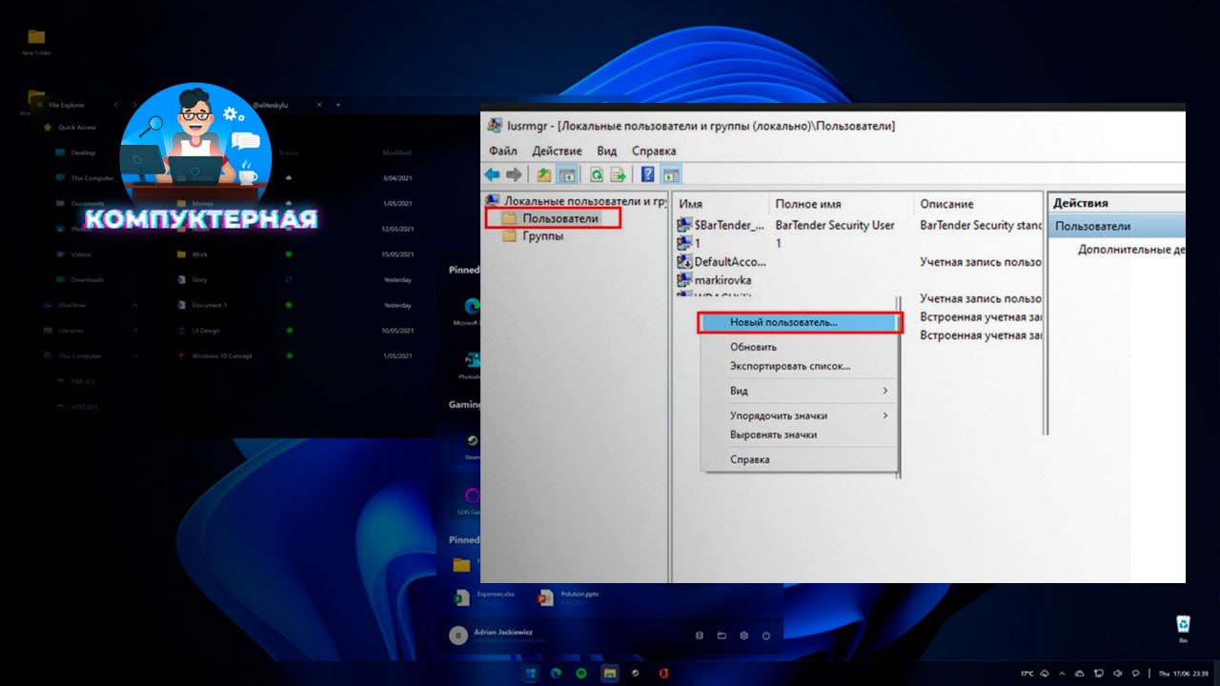Viewport: 1220px width, 686px height.
Task: Click the Export list toolbar icon
Action: (619, 174)
